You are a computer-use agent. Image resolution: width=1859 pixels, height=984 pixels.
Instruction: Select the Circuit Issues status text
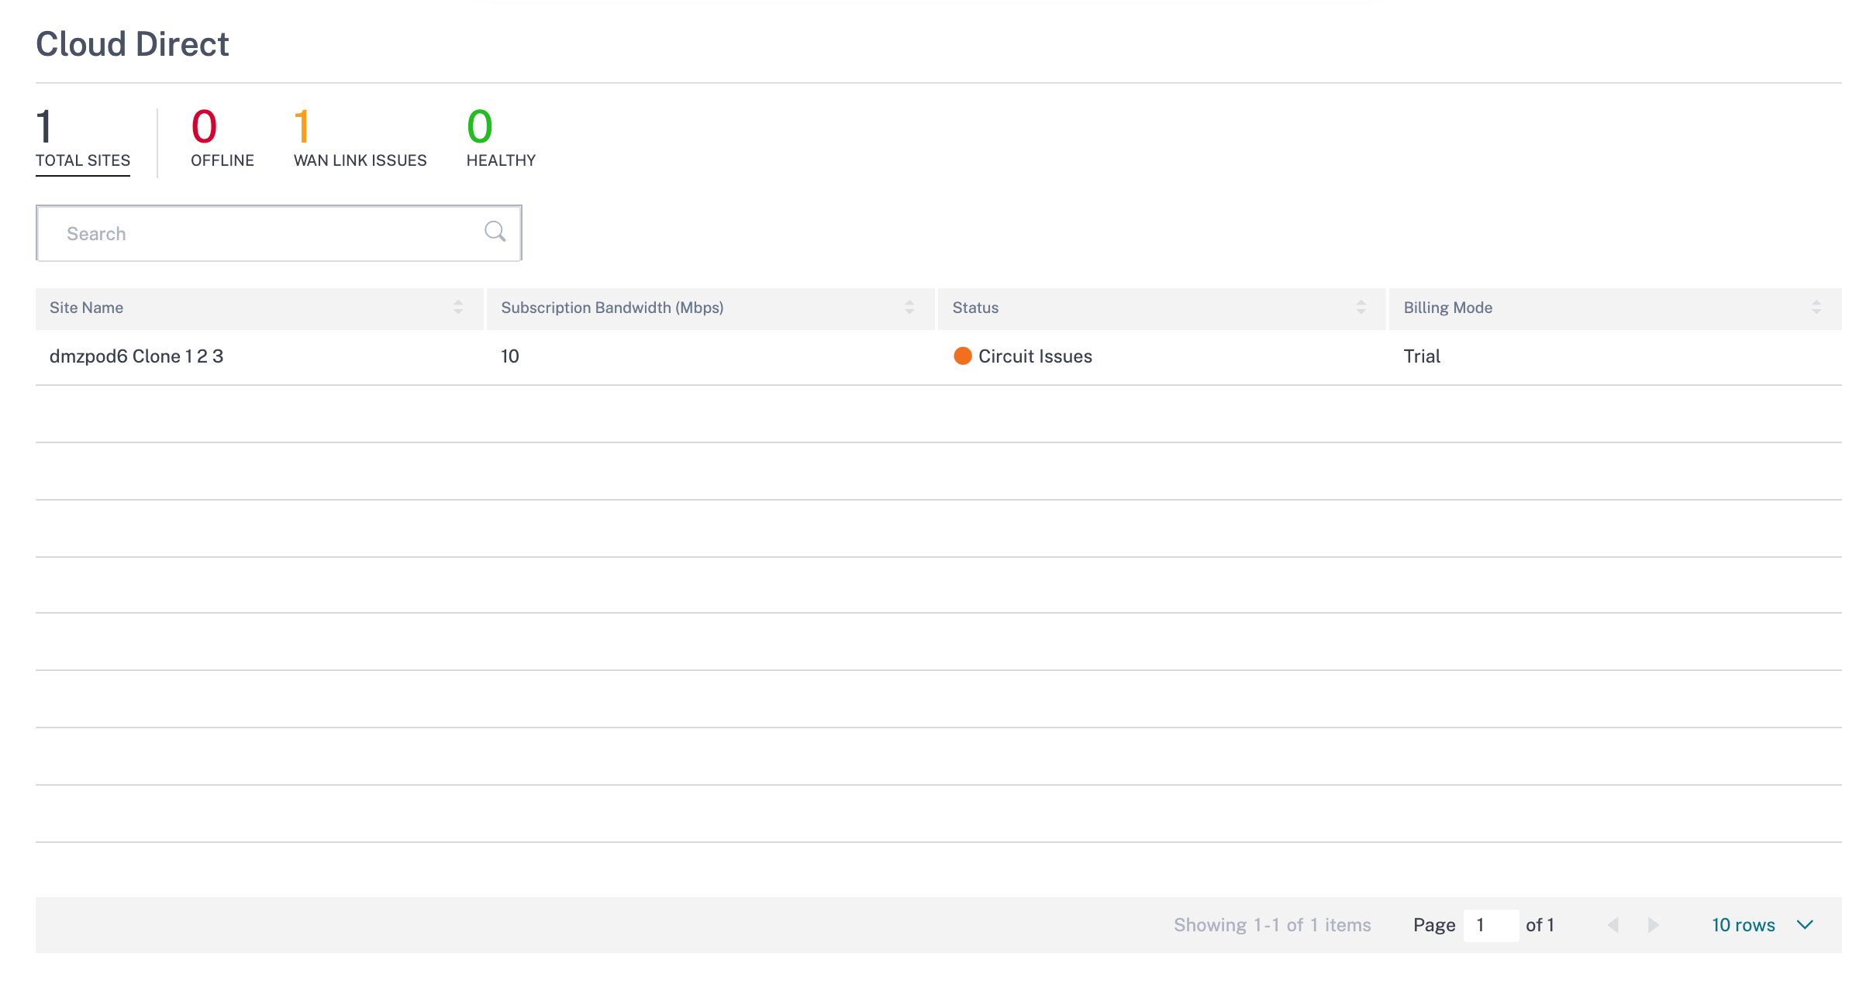coord(1035,356)
